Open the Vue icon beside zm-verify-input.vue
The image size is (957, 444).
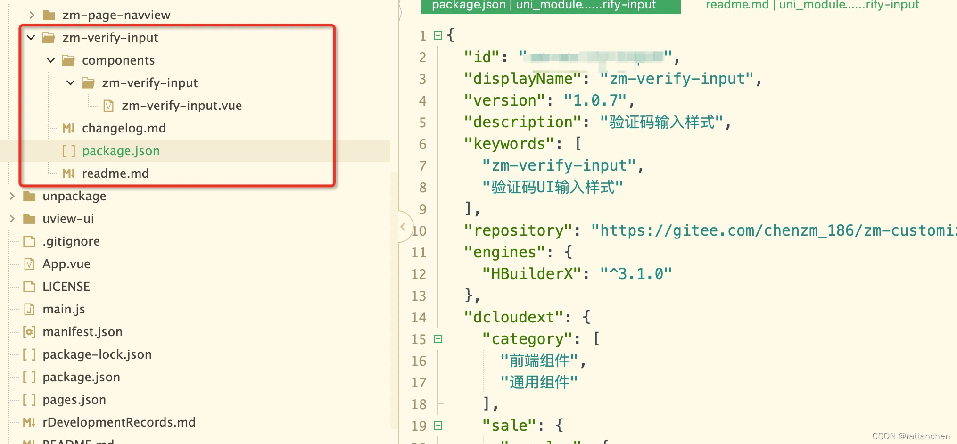108,106
